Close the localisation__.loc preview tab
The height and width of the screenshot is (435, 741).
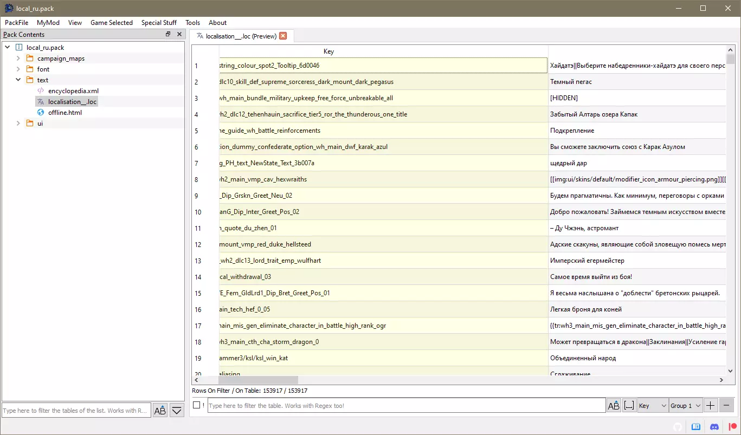point(283,36)
